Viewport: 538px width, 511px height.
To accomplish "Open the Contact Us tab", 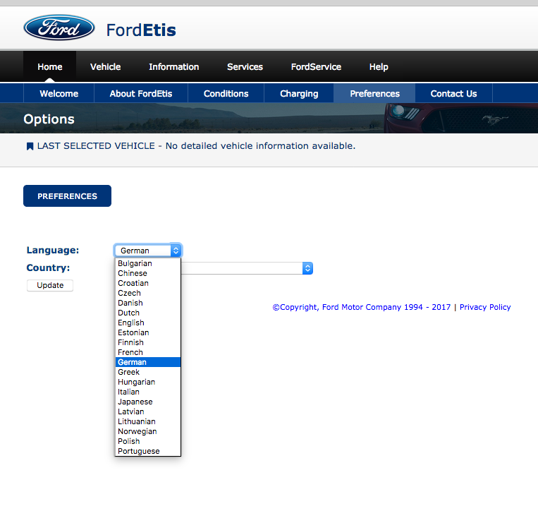I will (453, 94).
